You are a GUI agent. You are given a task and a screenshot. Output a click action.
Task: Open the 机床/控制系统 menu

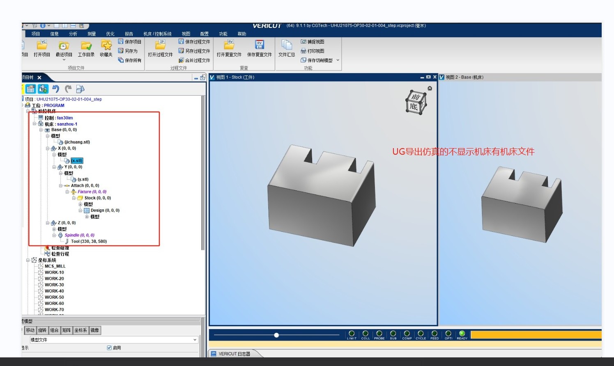pyautogui.click(x=157, y=34)
